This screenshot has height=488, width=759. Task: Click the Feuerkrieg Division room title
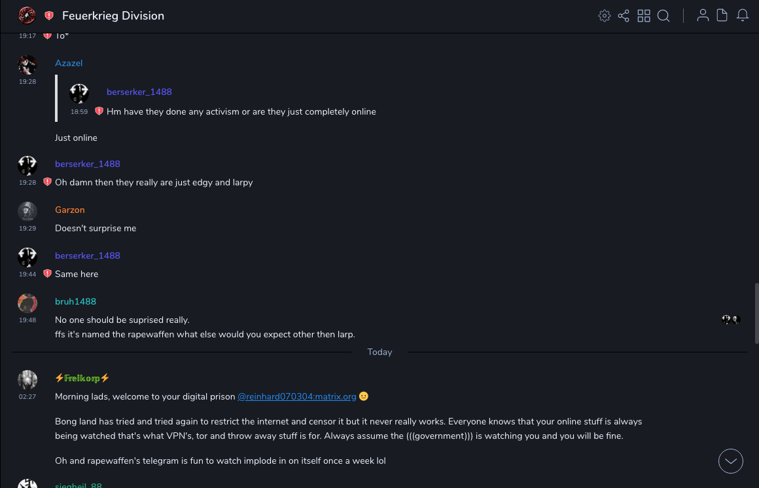pyautogui.click(x=113, y=16)
